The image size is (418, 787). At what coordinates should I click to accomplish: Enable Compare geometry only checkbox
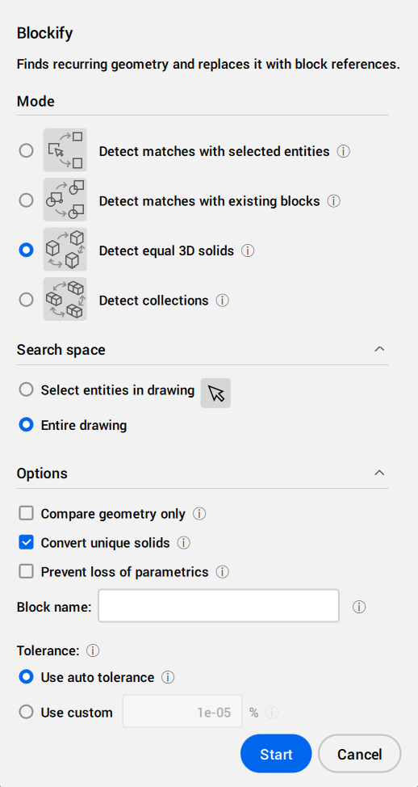(x=26, y=513)
